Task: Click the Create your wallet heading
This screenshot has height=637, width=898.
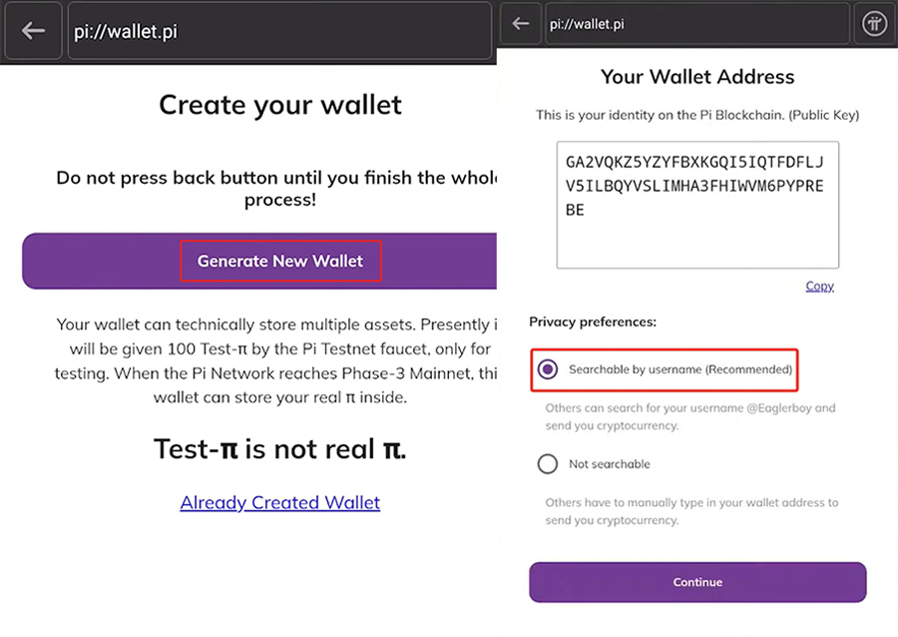Action: pos(280,105)
